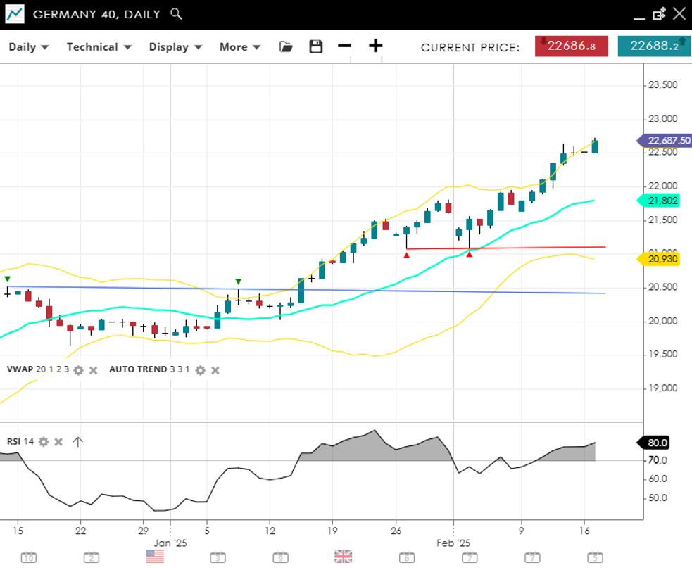Click the teal buy price 22688.2

tap(653, 46)
